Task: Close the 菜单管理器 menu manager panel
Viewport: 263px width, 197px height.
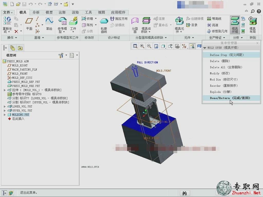Action: click(x=257, y=43)
